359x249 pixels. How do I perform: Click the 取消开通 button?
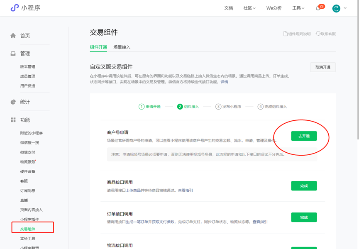click(322, 67)
